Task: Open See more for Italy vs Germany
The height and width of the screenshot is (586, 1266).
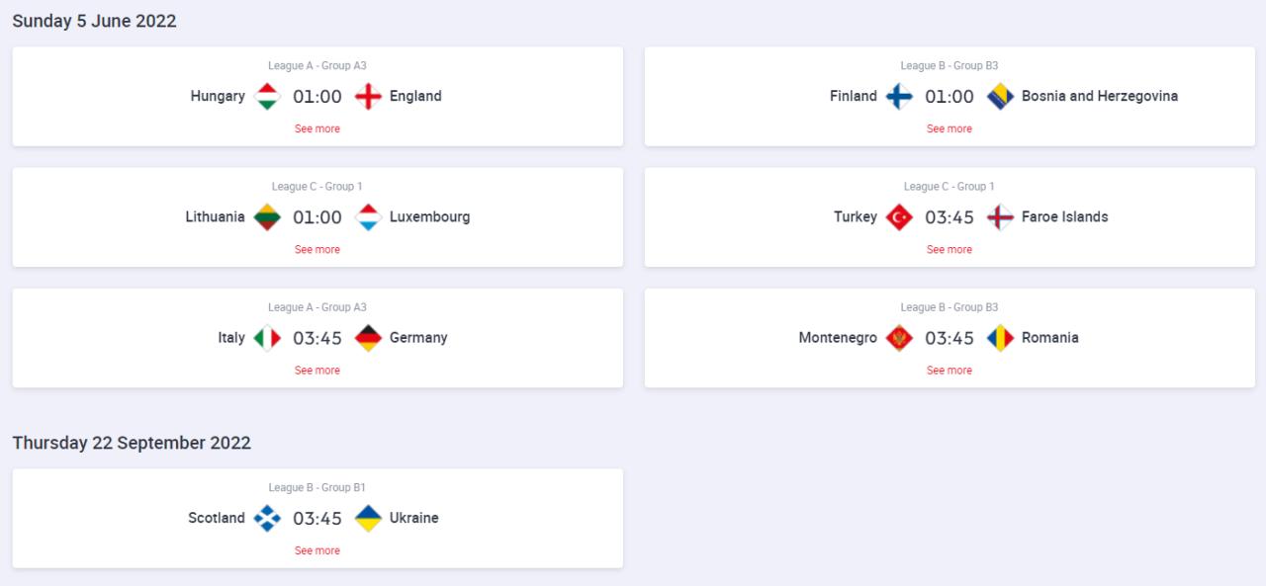Action: coord(317,370)
